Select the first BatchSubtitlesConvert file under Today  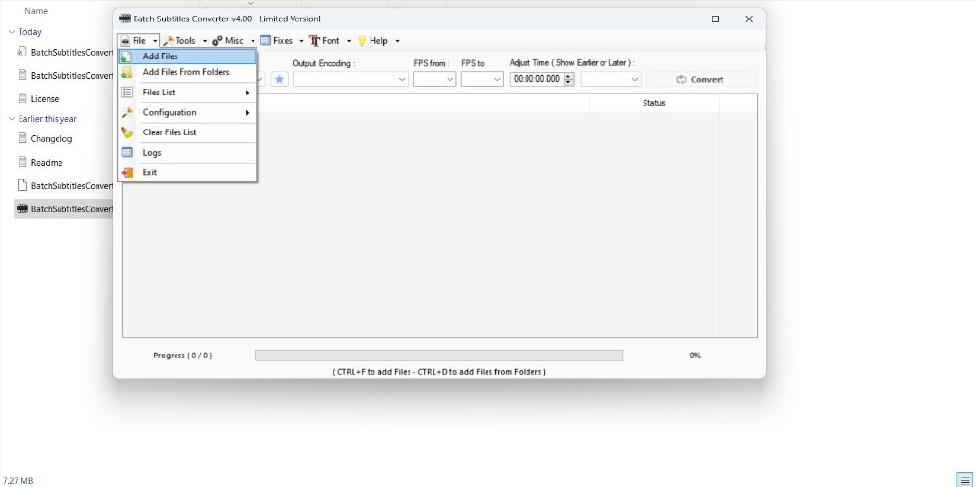click(63, 53)
